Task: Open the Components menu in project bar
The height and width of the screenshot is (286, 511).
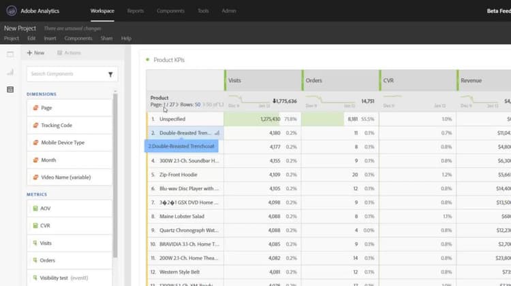Action: 78,38
